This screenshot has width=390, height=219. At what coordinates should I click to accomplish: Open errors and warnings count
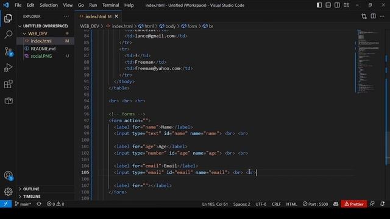click(55, 204)
